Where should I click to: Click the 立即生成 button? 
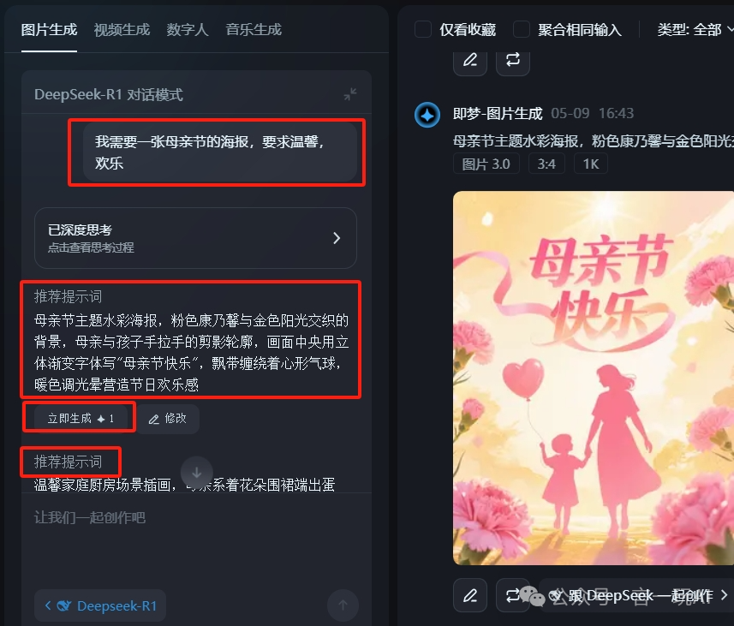click(x=81, y=418)
